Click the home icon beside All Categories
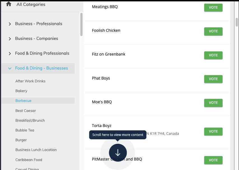239x170 pixels. tap(9, 4)
